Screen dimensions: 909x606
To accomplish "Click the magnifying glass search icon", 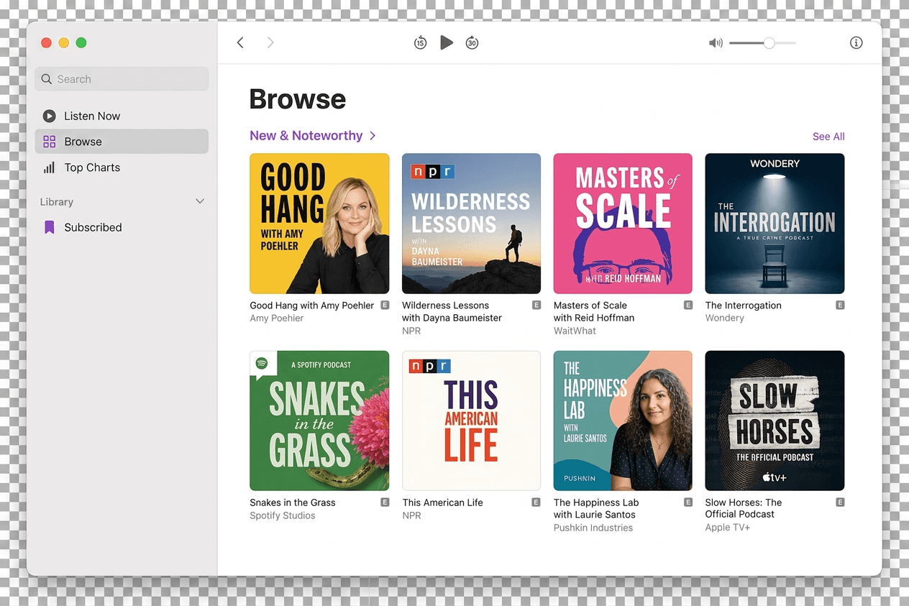I will tap(47, 79).
